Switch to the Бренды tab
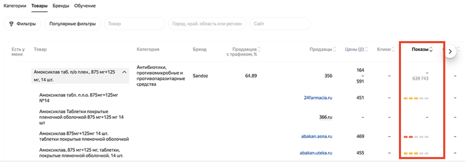 61,6
